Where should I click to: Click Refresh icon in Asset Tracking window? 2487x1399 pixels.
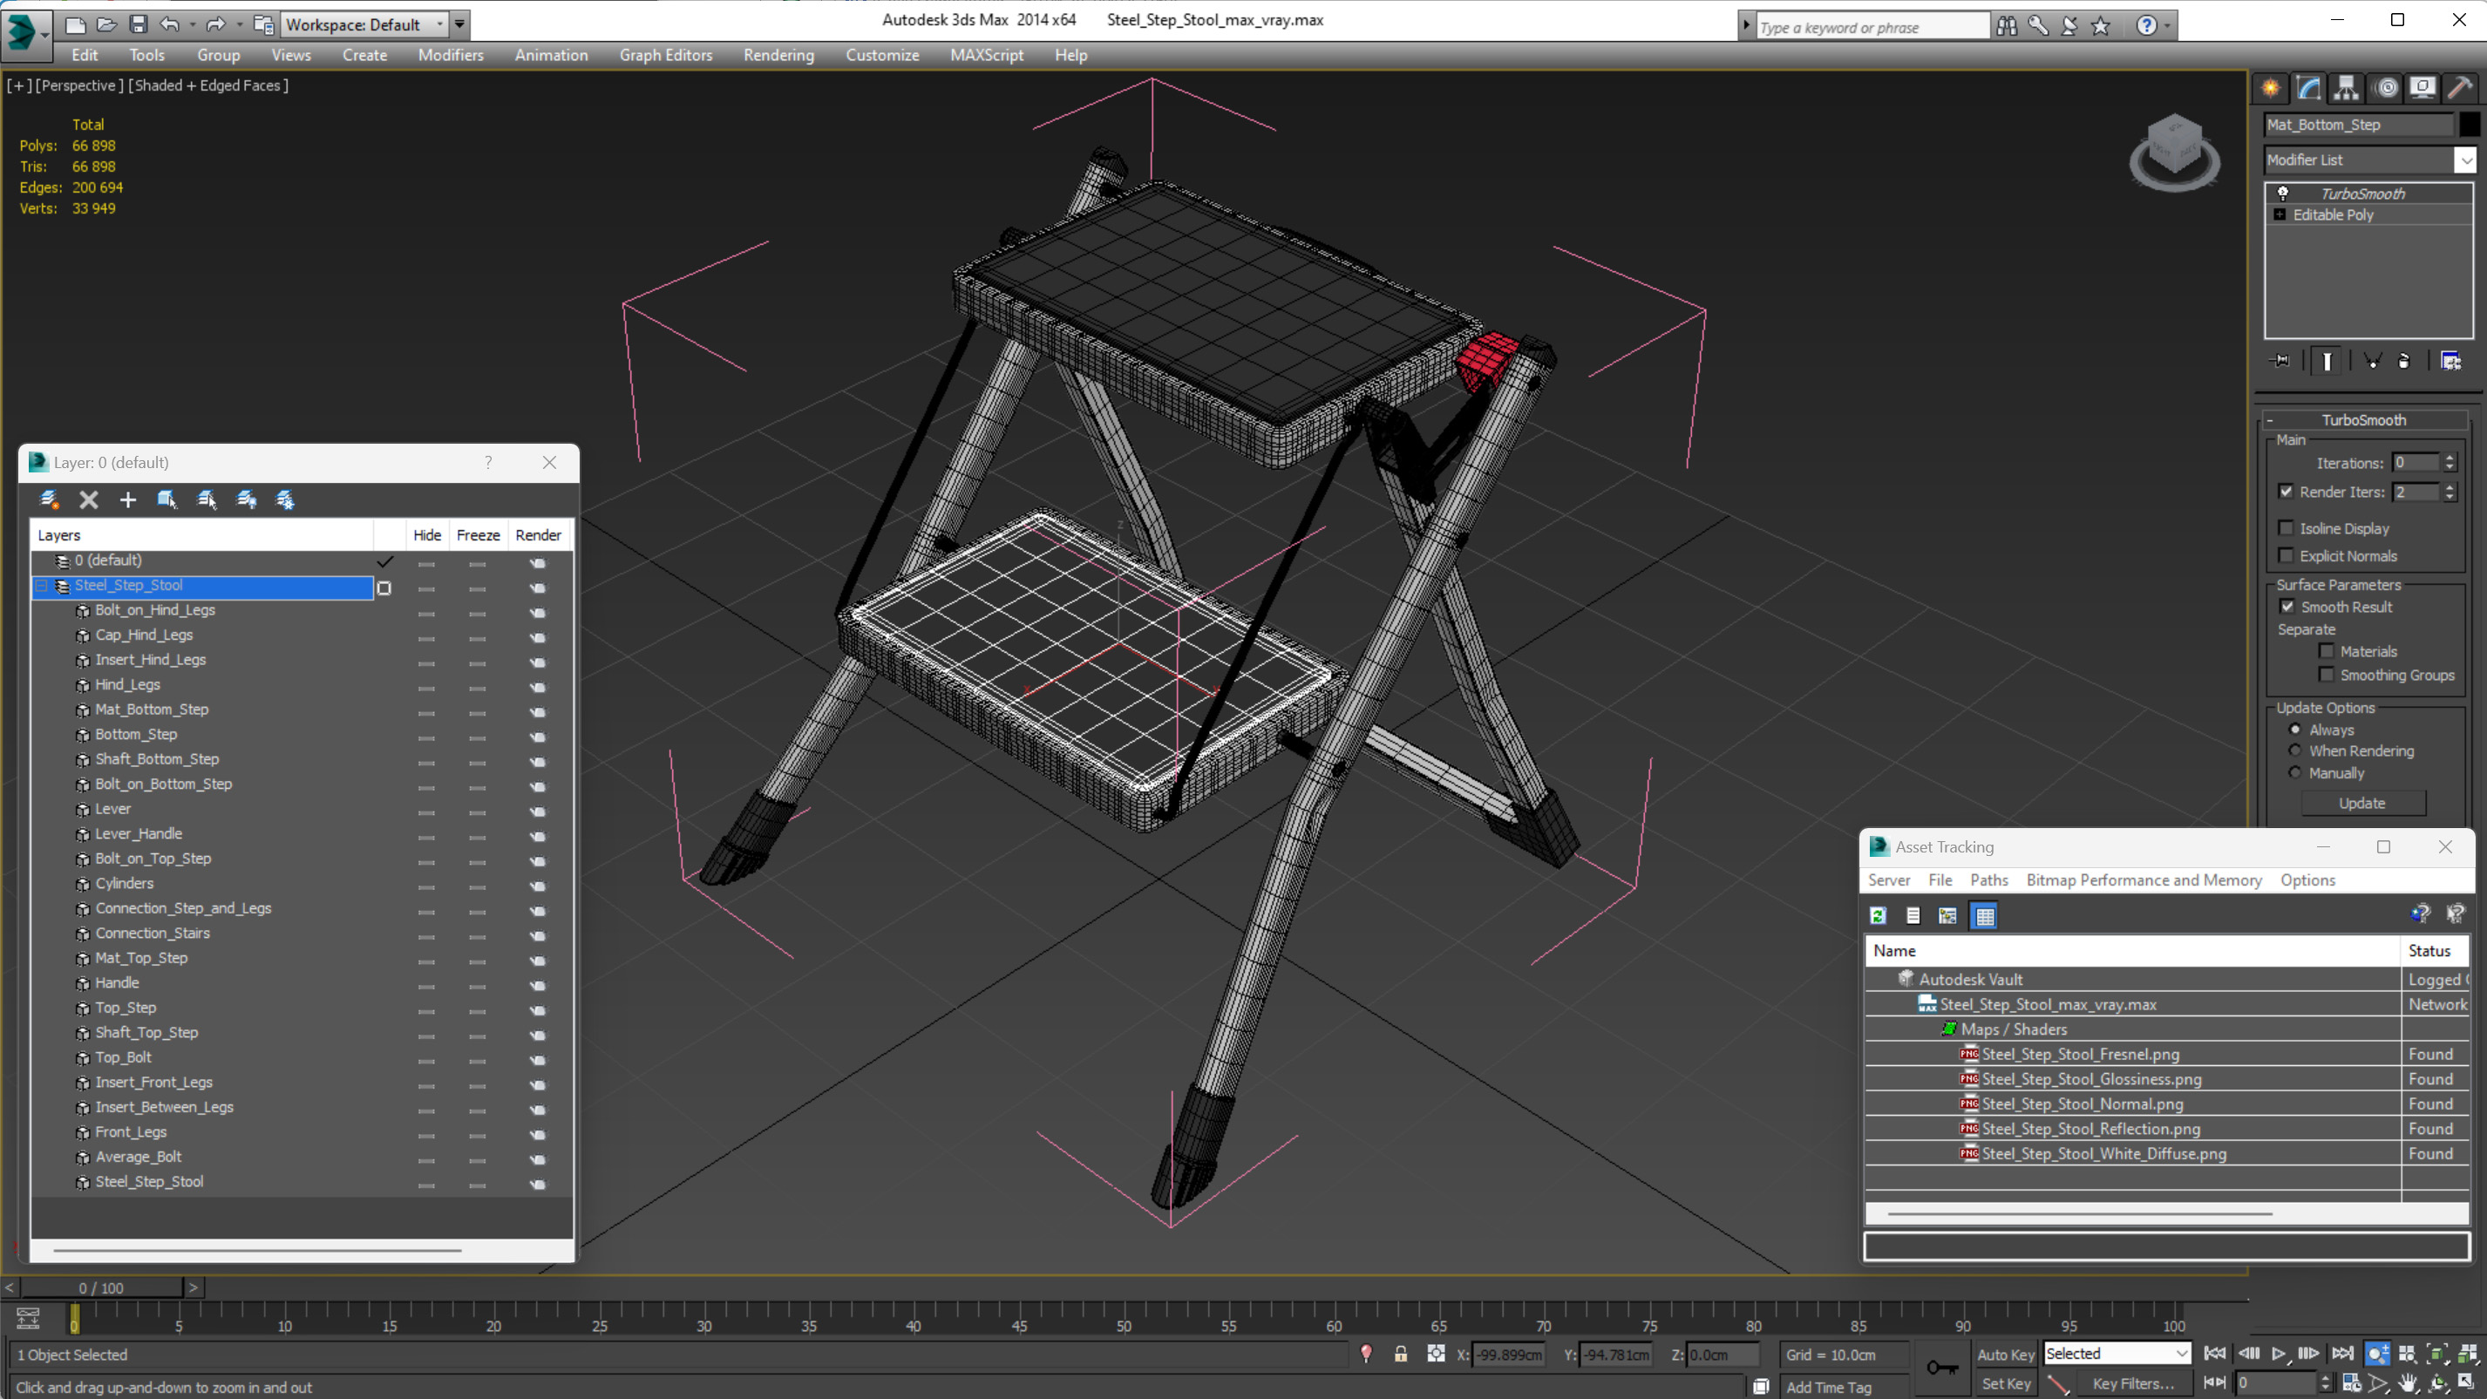1878,915
